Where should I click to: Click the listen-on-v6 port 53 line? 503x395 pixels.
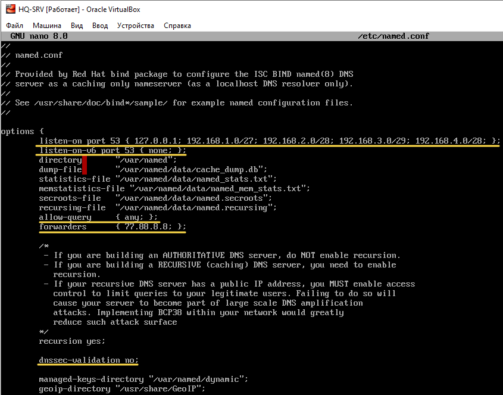click(113, 150)
